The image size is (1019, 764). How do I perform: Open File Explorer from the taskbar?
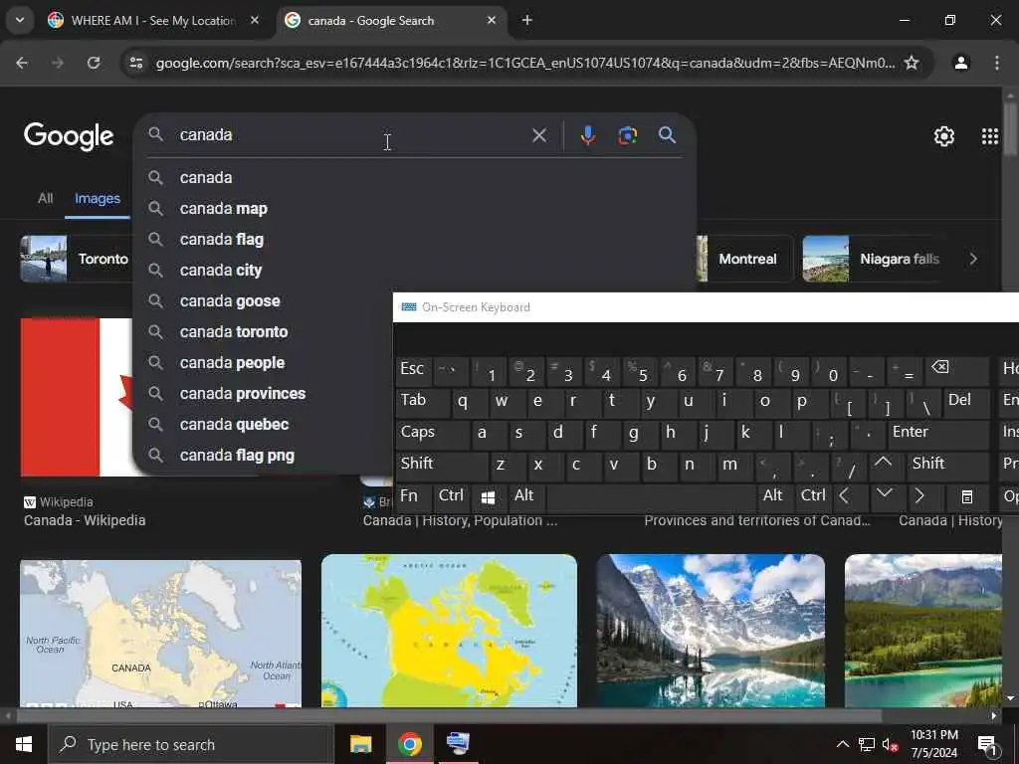[x=360, y=744]
